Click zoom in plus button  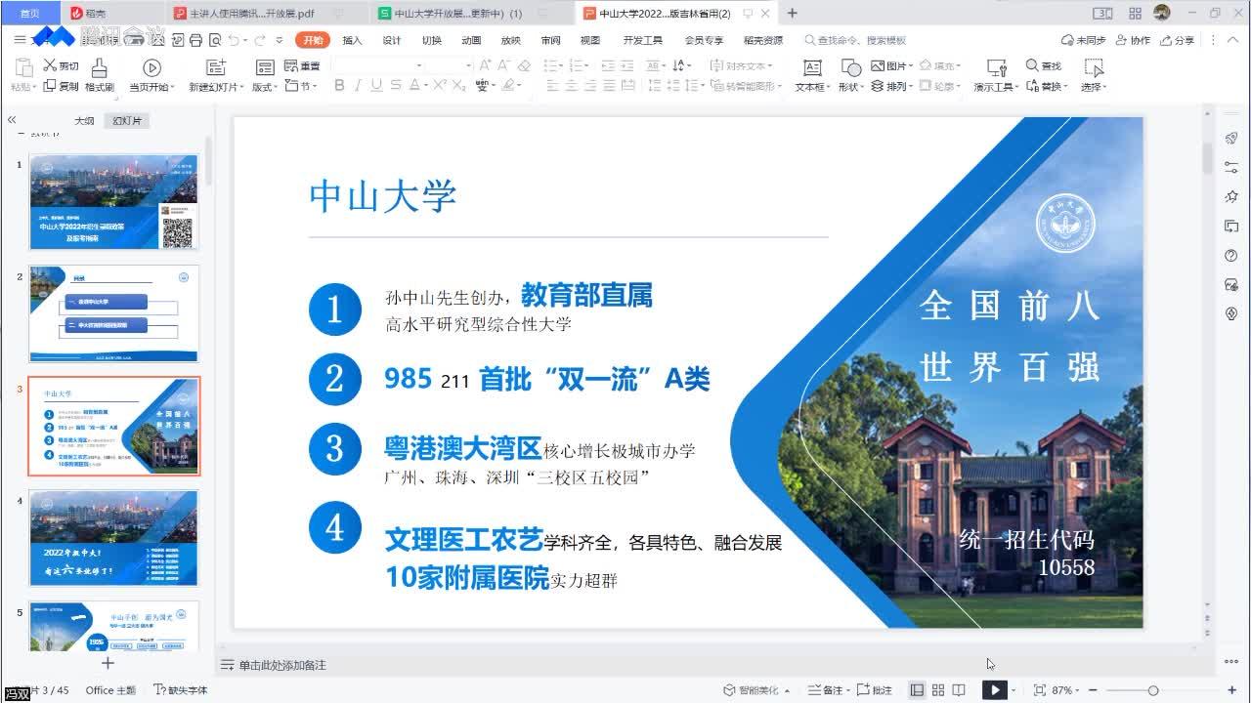(1231, 690)
